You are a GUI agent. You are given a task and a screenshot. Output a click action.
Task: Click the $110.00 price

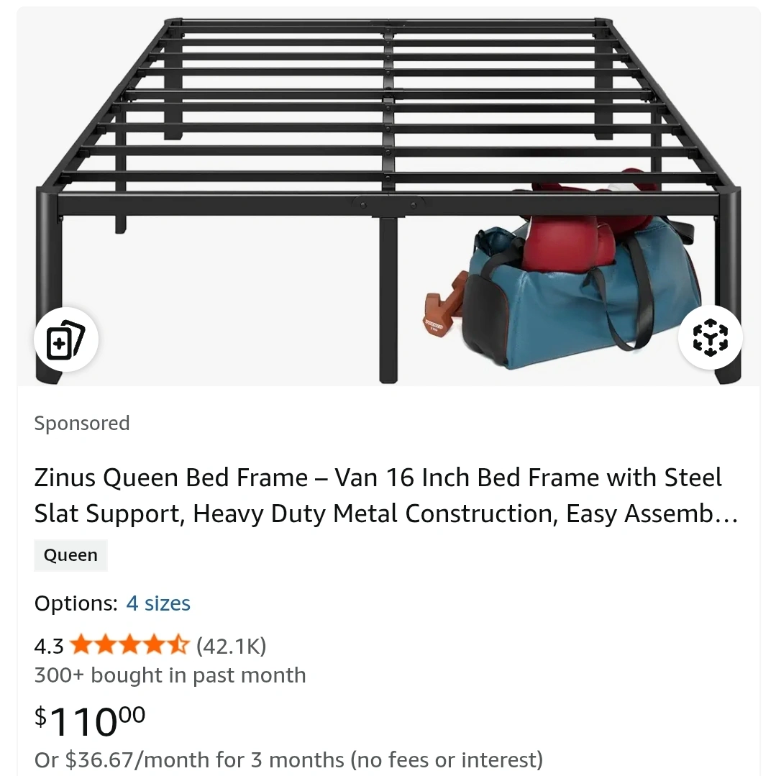point(90,721)
